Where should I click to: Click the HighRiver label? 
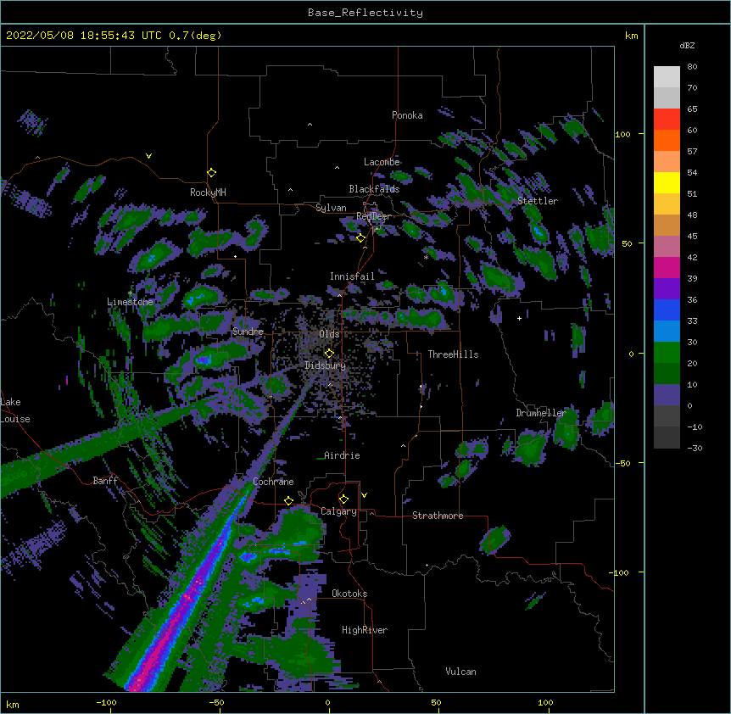[365, 630]
